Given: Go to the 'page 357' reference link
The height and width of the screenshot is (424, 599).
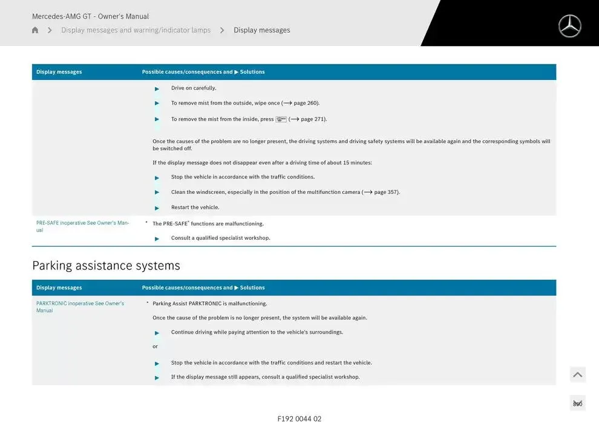Looking at the screenshot, I should pyautogui.click(x=385, y=193).
